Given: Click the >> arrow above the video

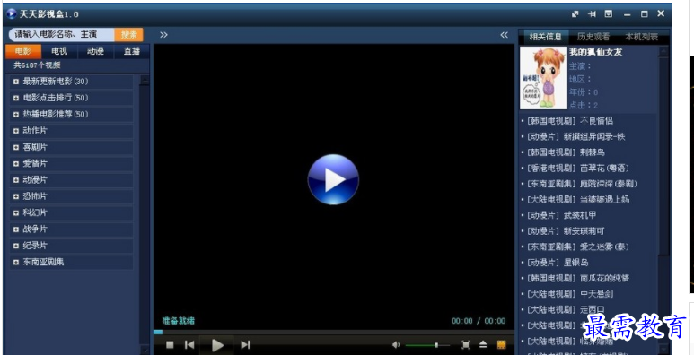Looking at the screenshot, I should (x=163, y=34).
